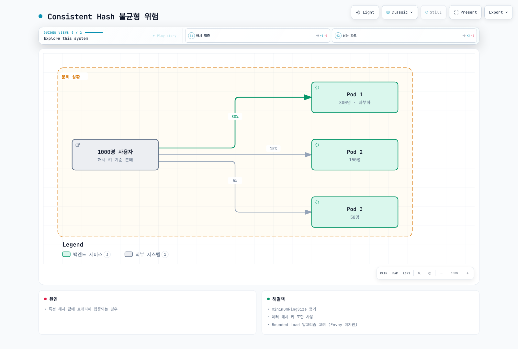Click the code icon on Pod 2
Image resolution: width=518 pixels, height=349 pixels.
click(x=317, y=145)
